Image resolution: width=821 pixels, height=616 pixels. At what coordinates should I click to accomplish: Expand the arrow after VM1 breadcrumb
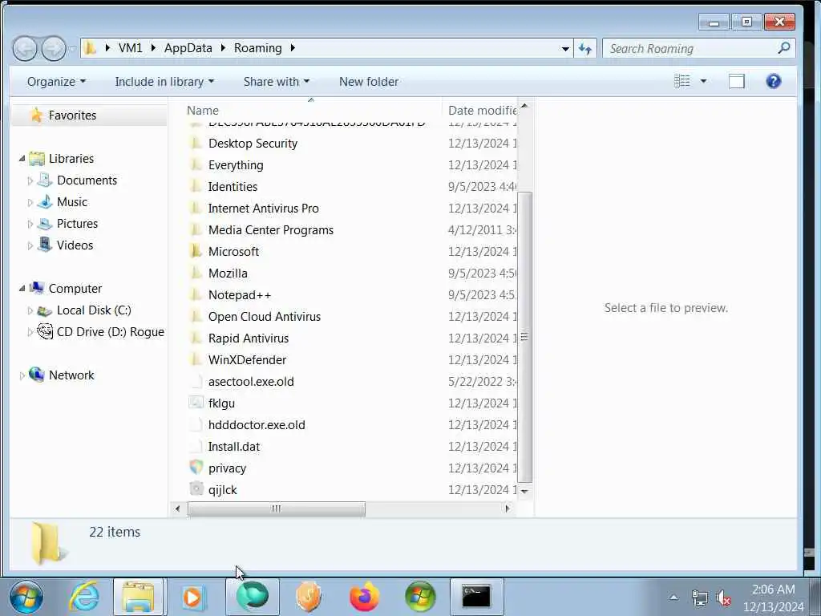153,48
